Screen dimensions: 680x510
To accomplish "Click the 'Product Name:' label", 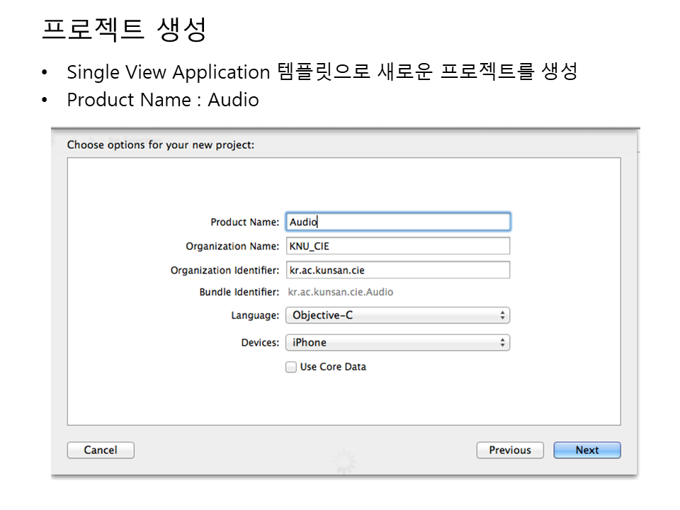I will pos(244,222).
